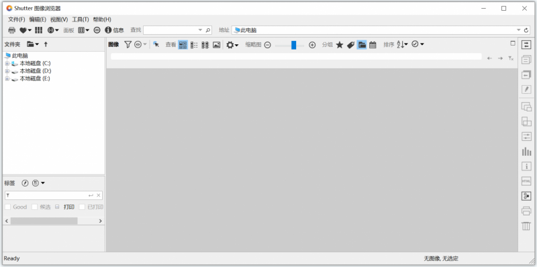Open the 文件(F) menu

(x=16, y=19)
